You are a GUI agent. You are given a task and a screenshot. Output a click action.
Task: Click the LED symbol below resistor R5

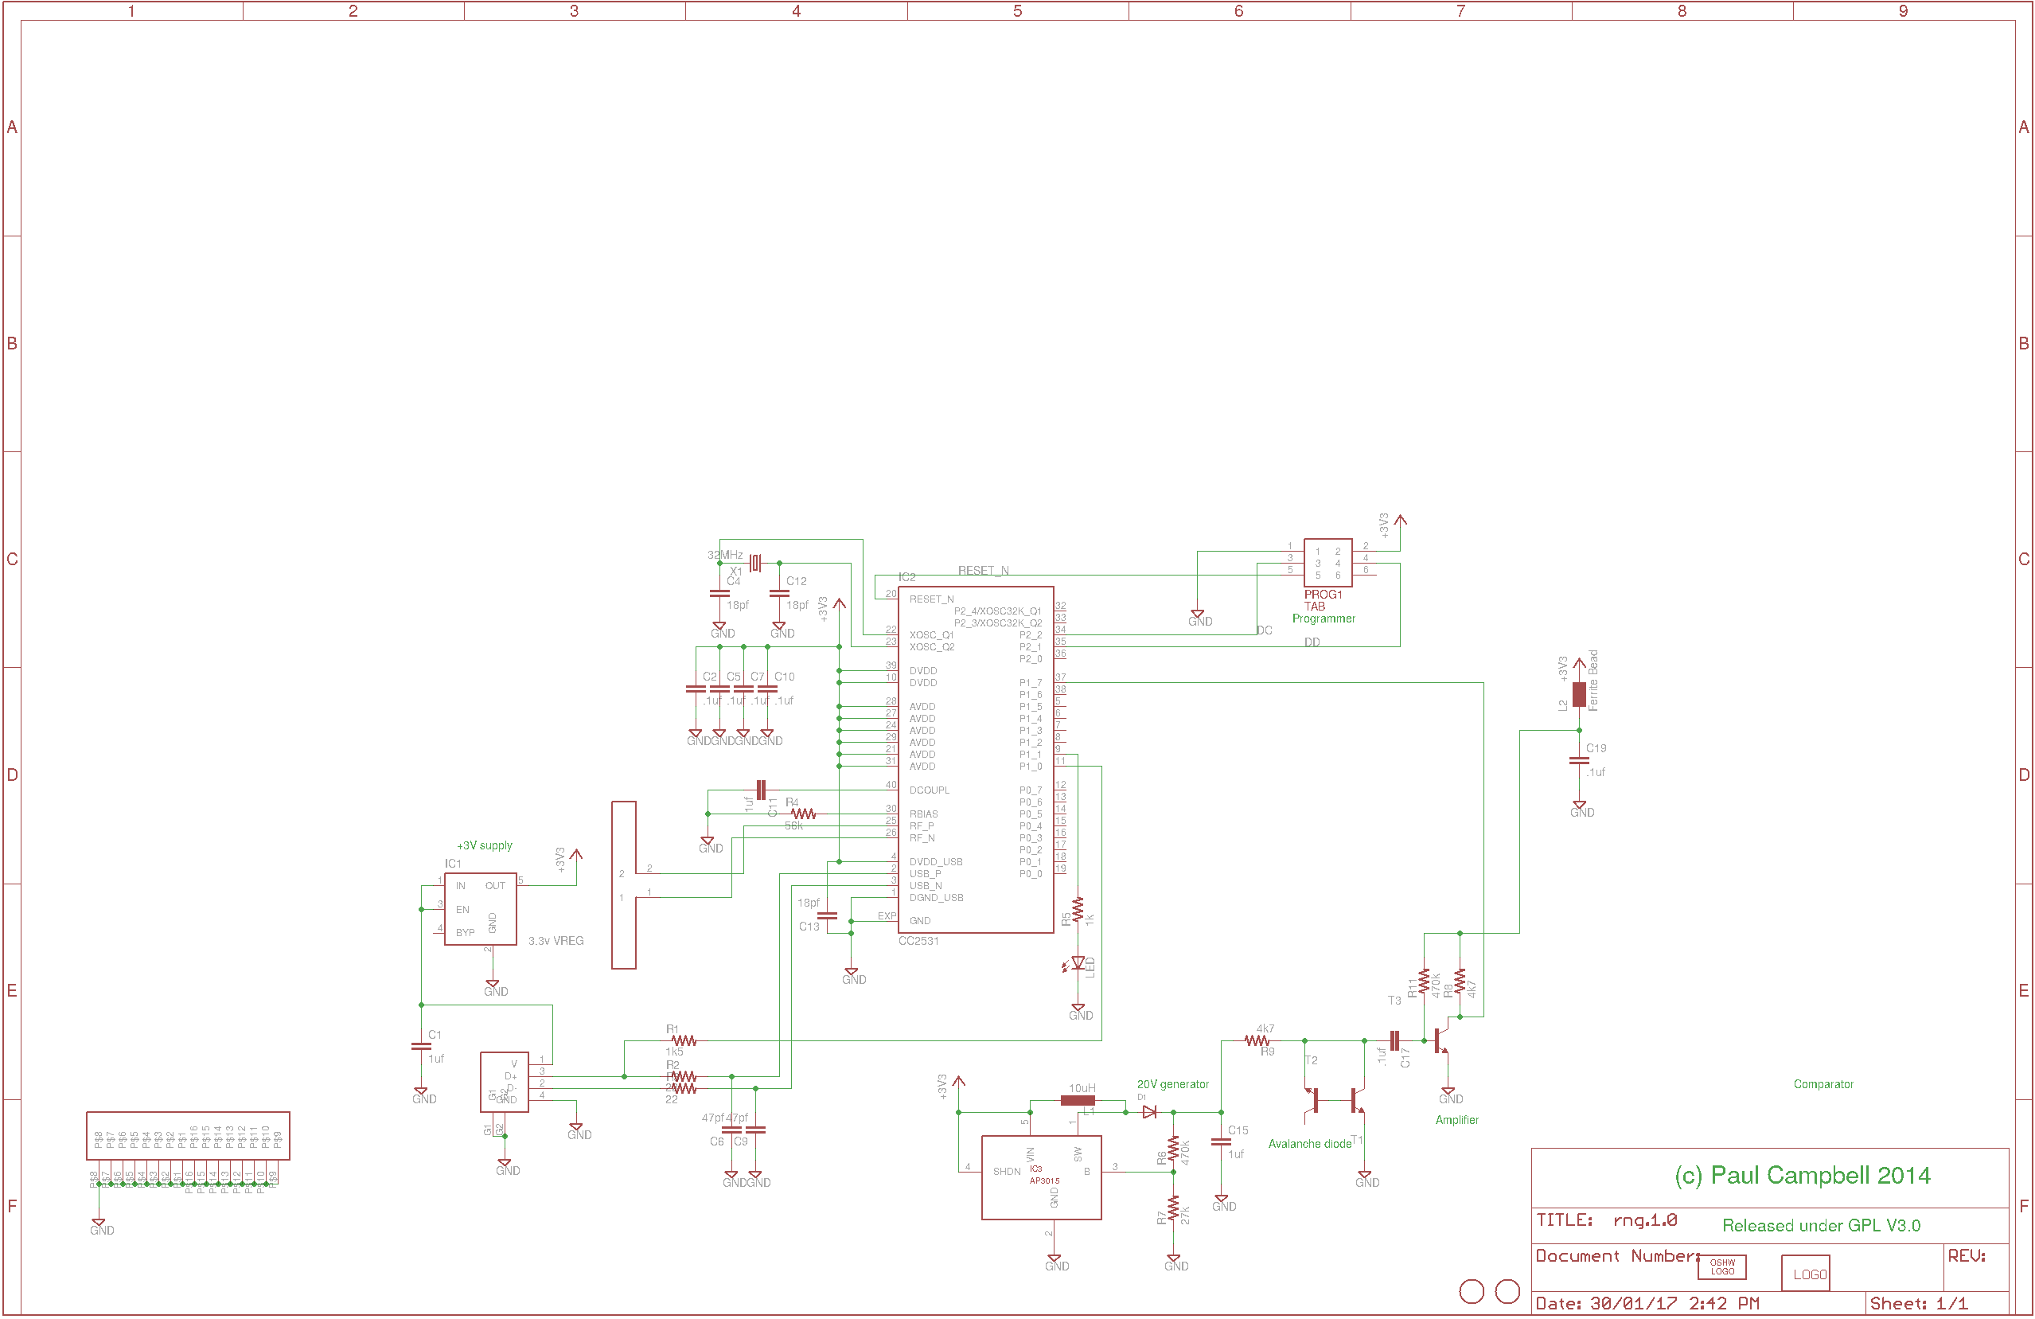(1078, 964)
